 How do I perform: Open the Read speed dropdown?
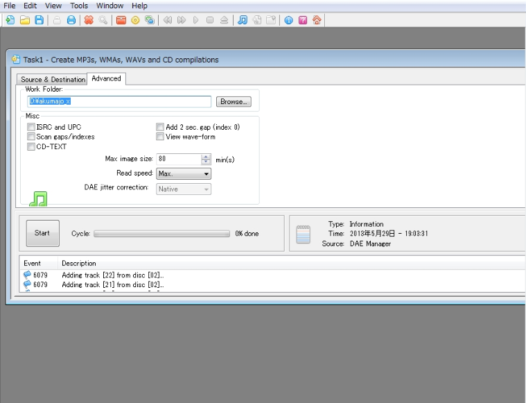tap(184, 173)
